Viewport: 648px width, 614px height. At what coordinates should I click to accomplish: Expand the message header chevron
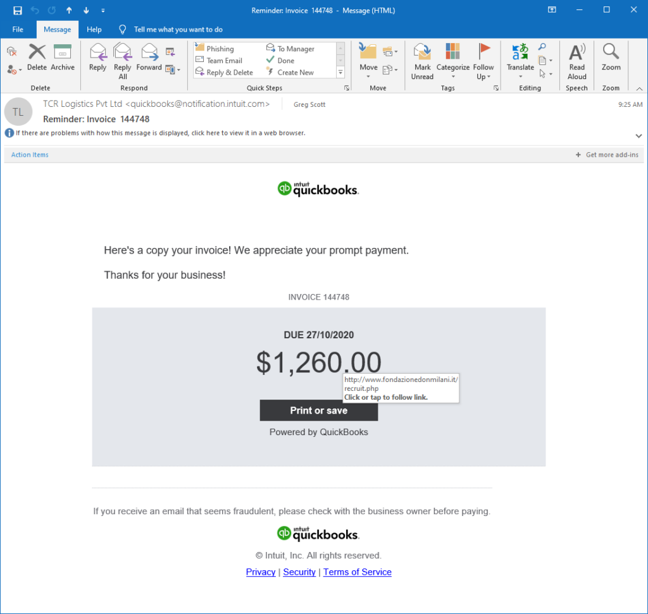pyautogui.click(x=639, y=136)
